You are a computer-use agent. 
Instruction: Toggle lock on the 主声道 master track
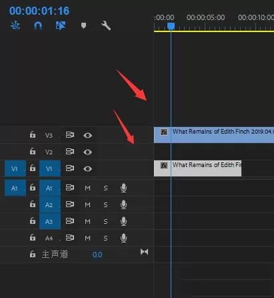33,255
